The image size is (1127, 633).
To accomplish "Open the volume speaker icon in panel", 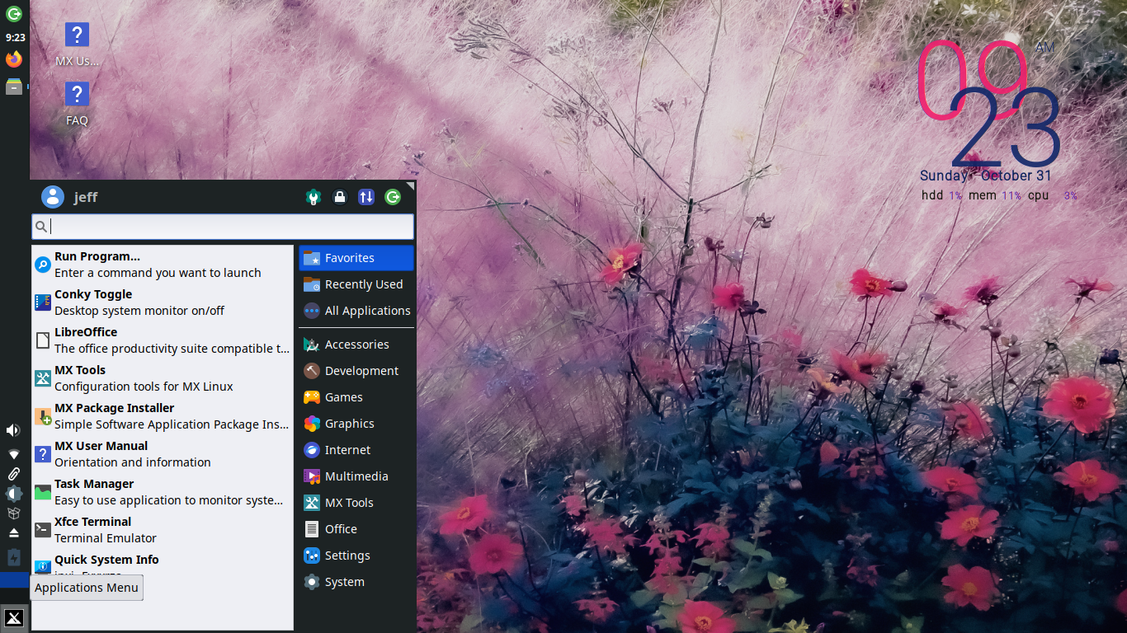I will 13,430.
